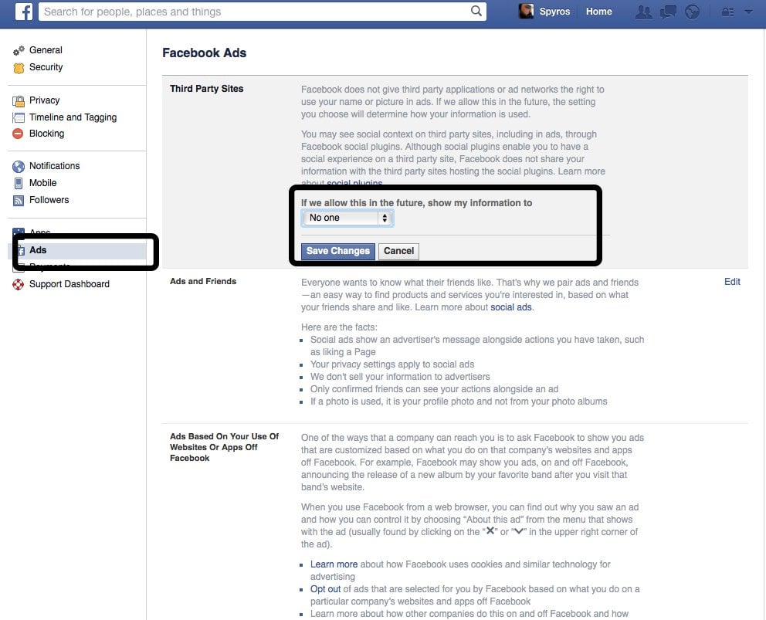Click the Followers feed icon
Image resolution: width=766 pixels, height=620 pixels.
[x=19, y=200]
